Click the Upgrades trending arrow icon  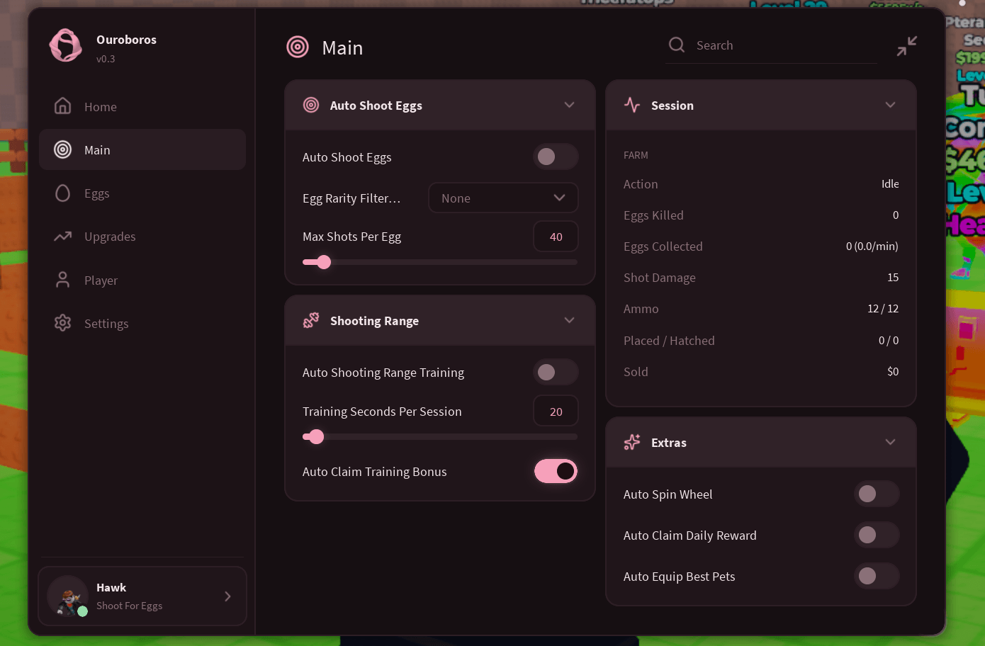[x=63, y=237]
